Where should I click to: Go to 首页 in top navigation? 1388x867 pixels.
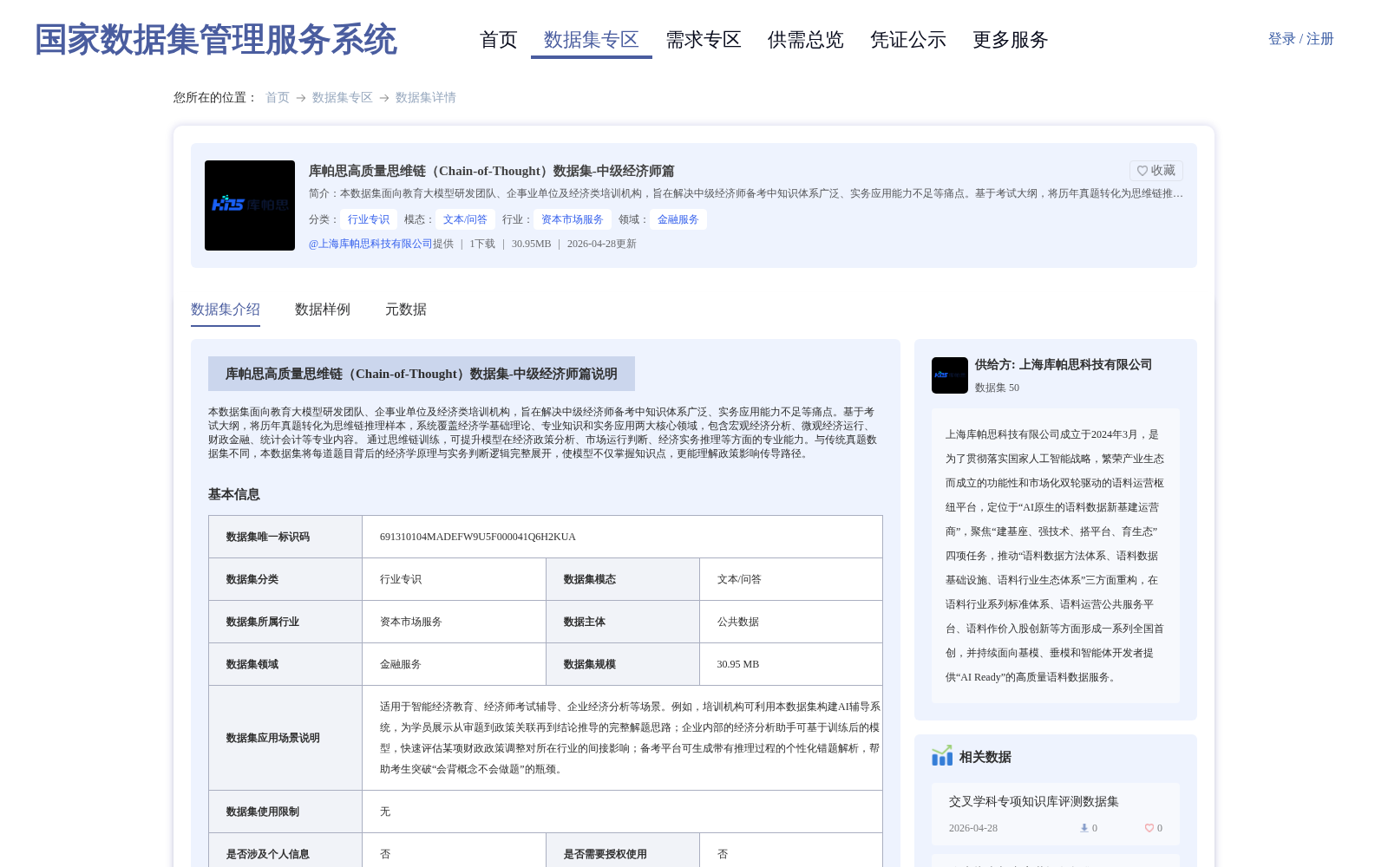(x=499, y=40)
